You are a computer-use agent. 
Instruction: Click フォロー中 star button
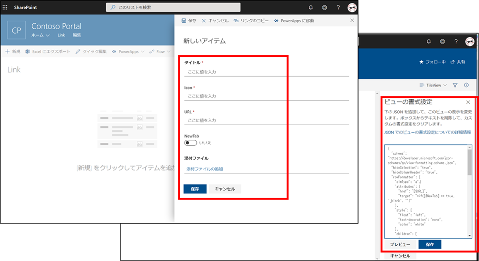click(432, 62)
